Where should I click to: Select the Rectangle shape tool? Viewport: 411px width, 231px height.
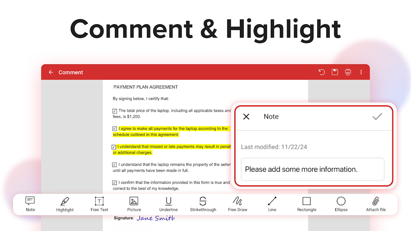pyautogui.click(x=306, y=203)
